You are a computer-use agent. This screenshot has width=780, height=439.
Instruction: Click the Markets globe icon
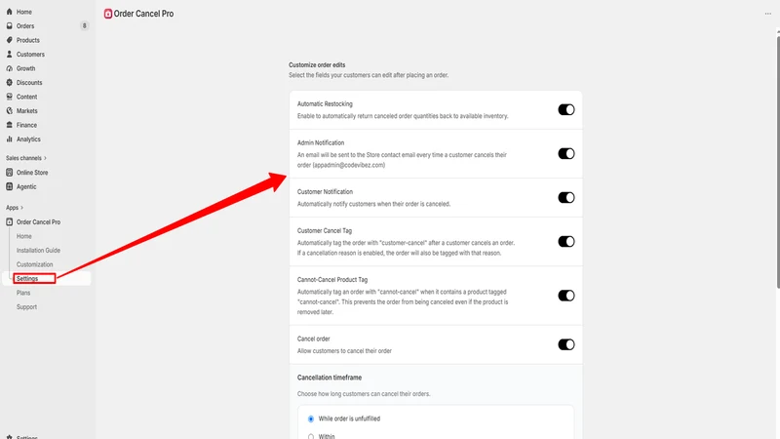tap(9, 111)
